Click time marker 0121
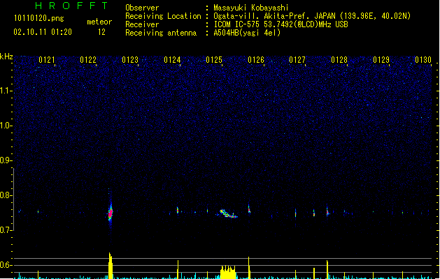Screen dimensions: 440x279 pos(47,60)
